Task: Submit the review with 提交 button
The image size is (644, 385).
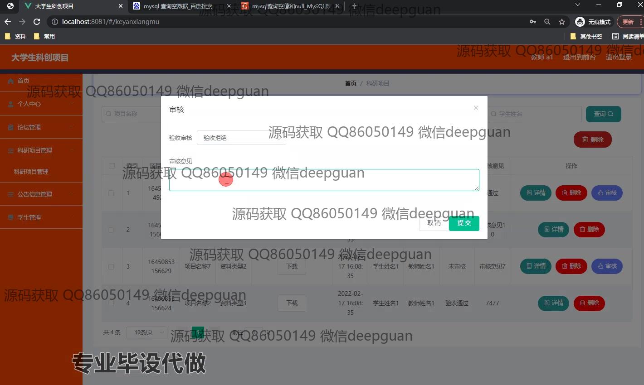Action: tap(464, 223)
